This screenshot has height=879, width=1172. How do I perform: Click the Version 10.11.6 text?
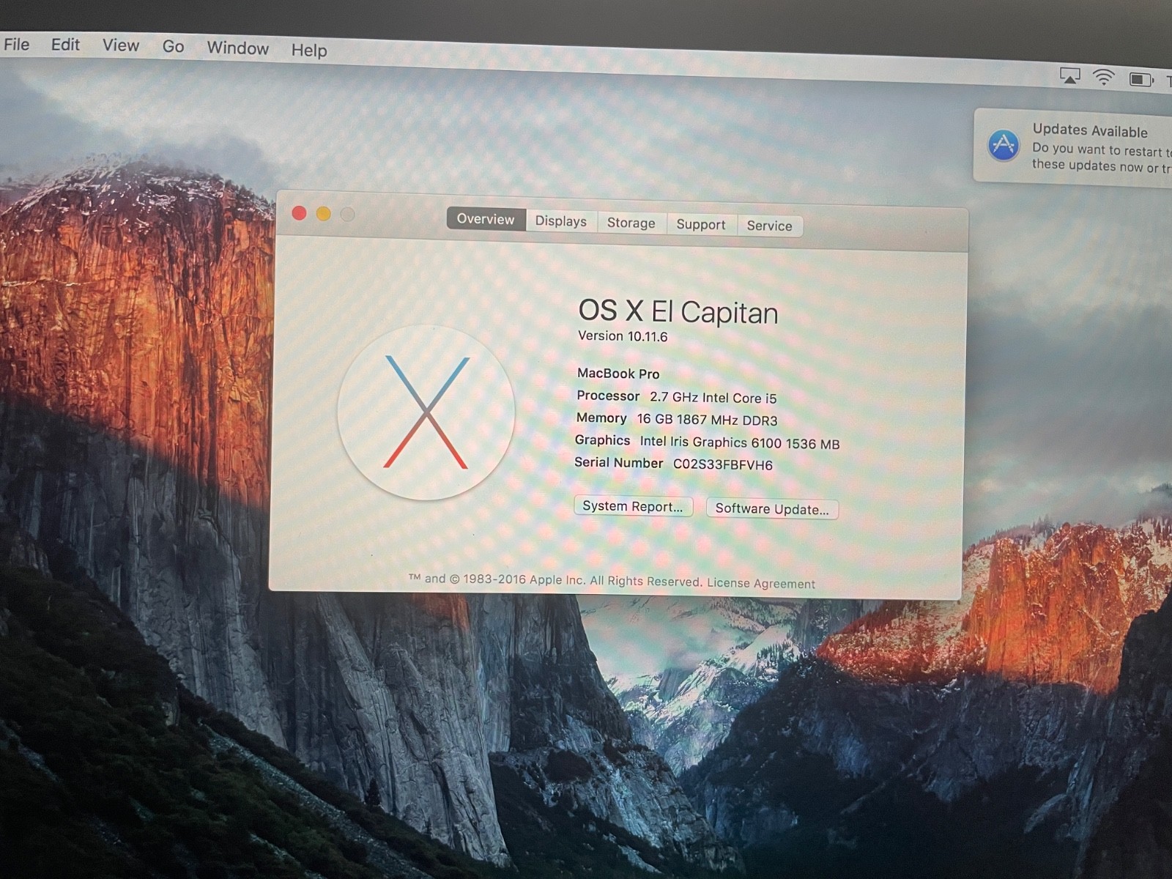pyautogui.click(x=623, y=336)
